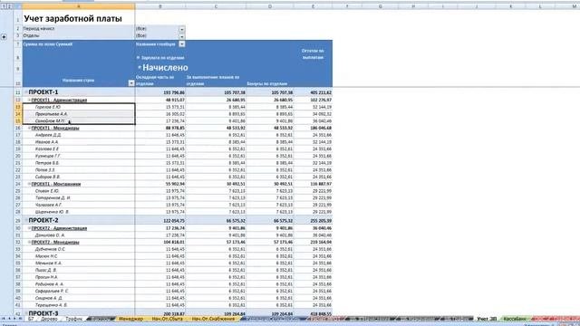Select column C header
The width and height of the screenshot is (580, 326).
pos(216,6)
